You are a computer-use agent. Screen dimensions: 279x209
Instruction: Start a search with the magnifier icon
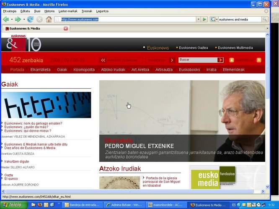click(265, 19)
